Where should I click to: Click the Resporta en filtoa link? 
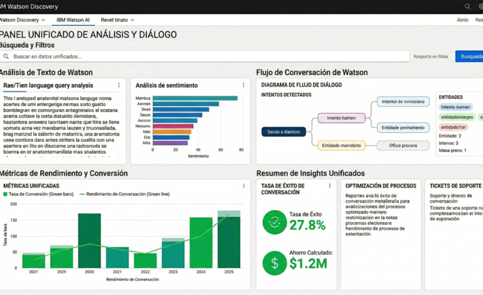coord(431,56)
